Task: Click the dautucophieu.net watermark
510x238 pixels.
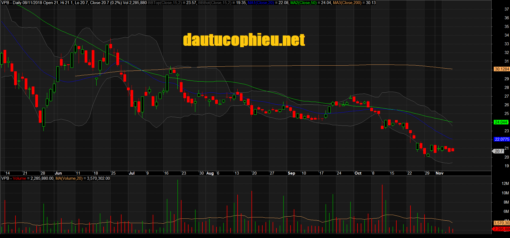Action: click(244, 40)
